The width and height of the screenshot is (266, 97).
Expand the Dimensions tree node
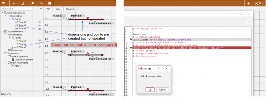coord(6,50)
